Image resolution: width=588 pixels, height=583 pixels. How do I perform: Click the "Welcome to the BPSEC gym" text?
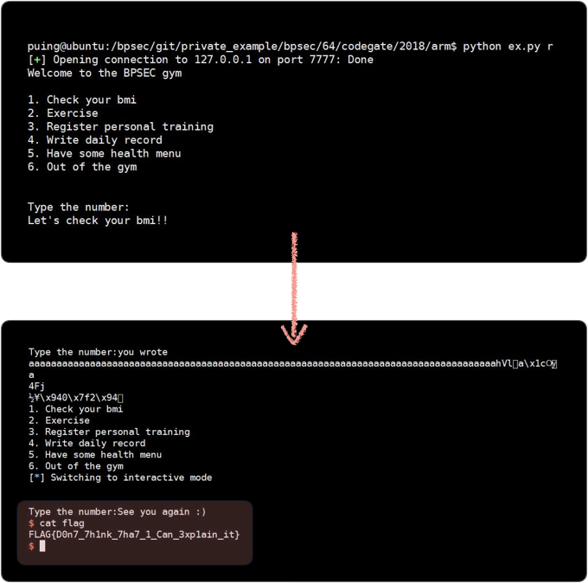pos(104,73)
